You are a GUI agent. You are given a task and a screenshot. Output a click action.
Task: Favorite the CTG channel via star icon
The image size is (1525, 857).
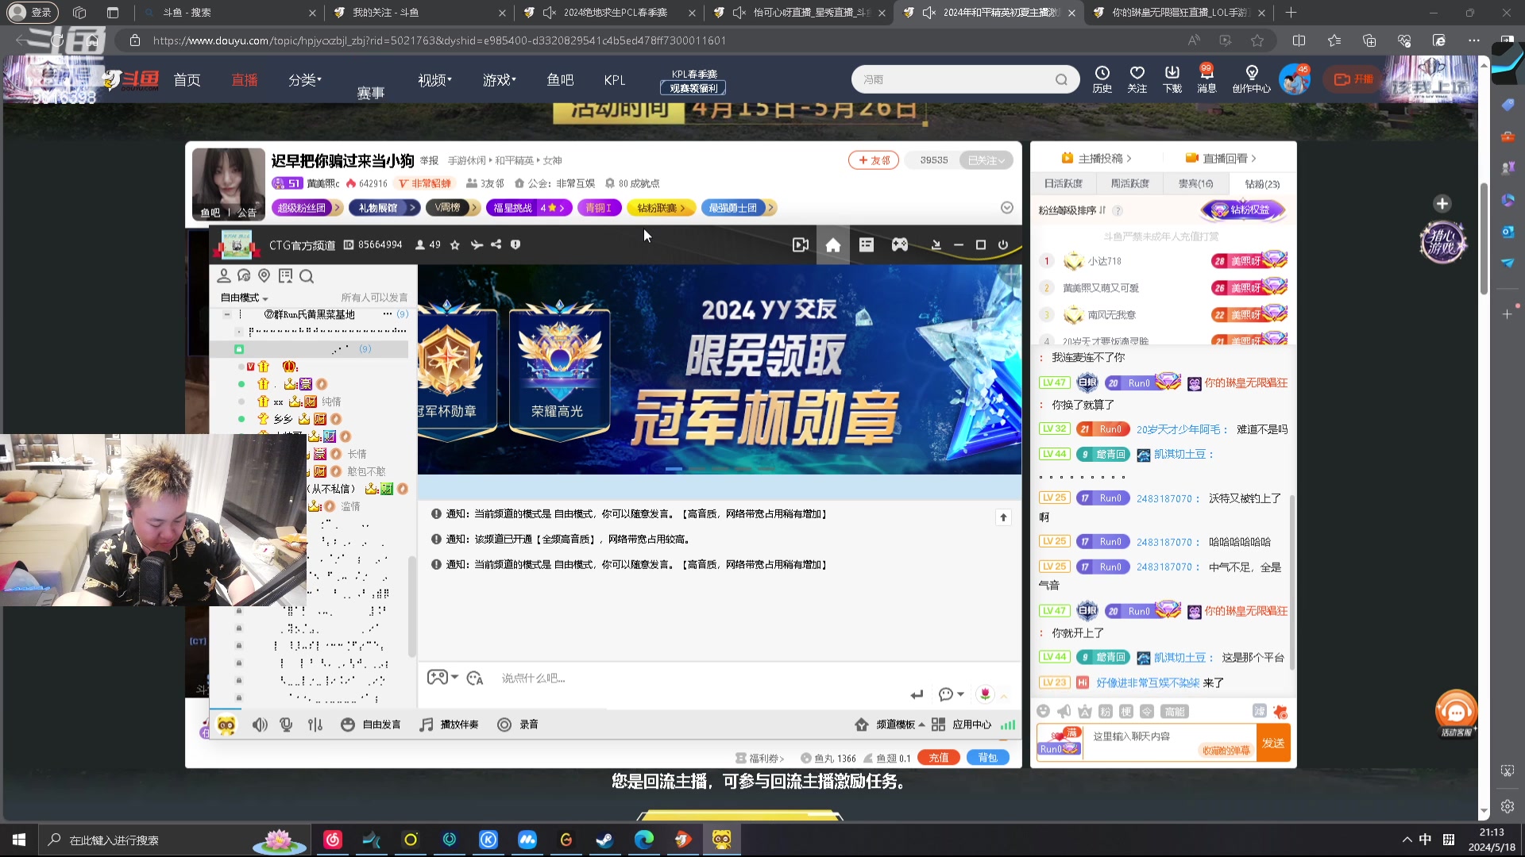click(x=455, y=244)
